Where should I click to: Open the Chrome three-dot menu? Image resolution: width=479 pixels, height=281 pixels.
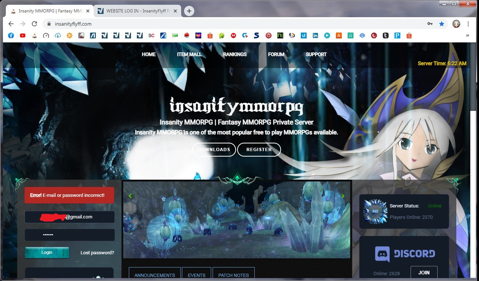pos(468,24)
